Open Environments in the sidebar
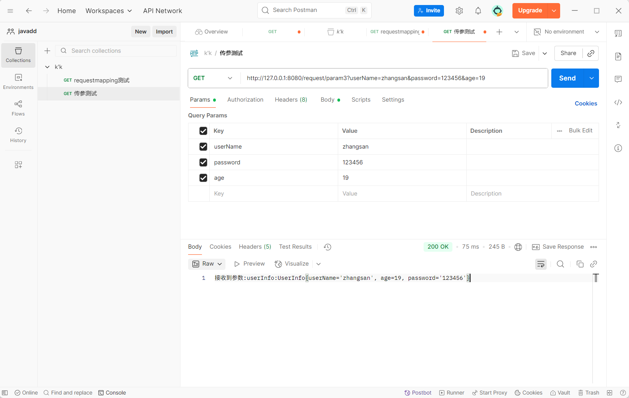This screenshot has width=629, height=398. (18, 82)
